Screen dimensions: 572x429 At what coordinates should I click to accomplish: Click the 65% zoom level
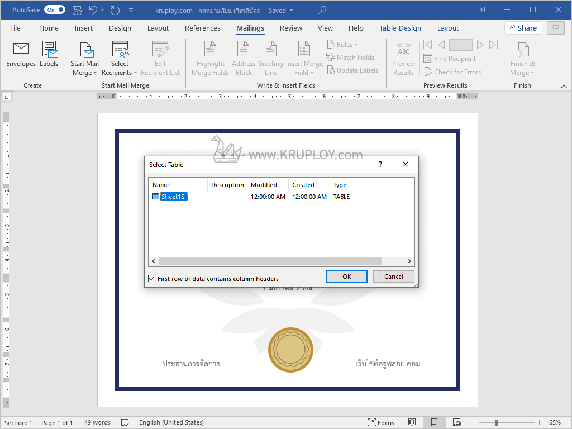(x=555, y=422)
